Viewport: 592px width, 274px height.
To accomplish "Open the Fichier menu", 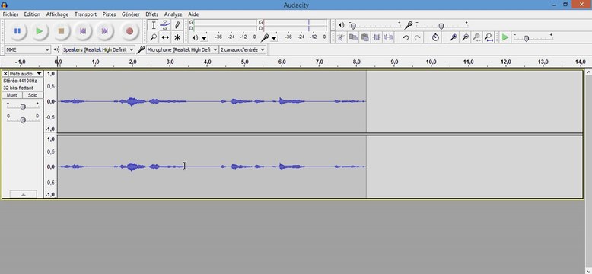I will tap(11, 14).
